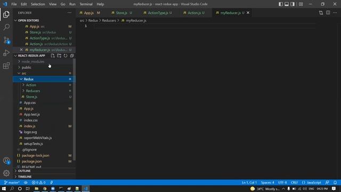Click synchronize changes cloud icon in status bar
Viewport: 341px width, 192px height.
pyautogui.click(x=26, y=182)
